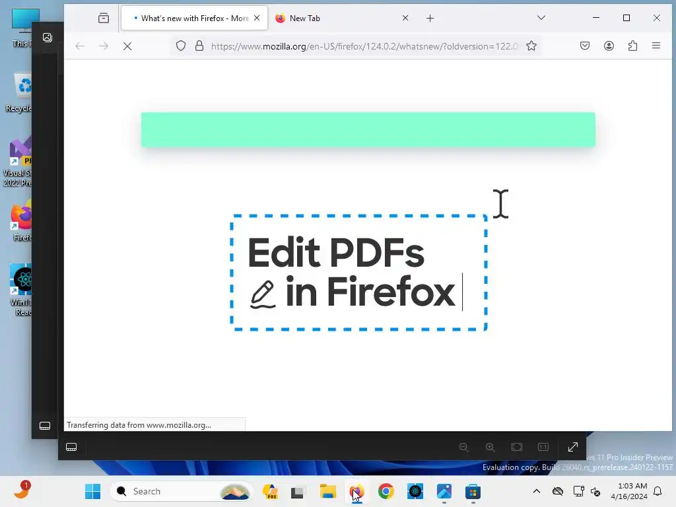Open Firefox account menu
This screenshot has width=676, height=507.
[609, 46]
